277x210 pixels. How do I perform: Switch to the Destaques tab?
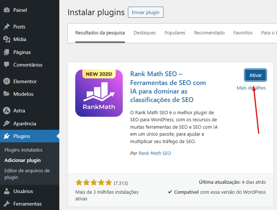pyautogui.click(x=145, y=33)
